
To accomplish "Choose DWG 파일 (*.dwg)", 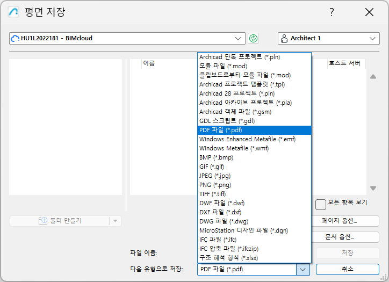I will click(254, 221).
